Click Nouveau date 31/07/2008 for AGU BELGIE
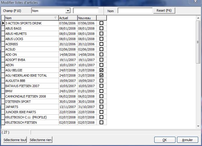 coord(87,70)
